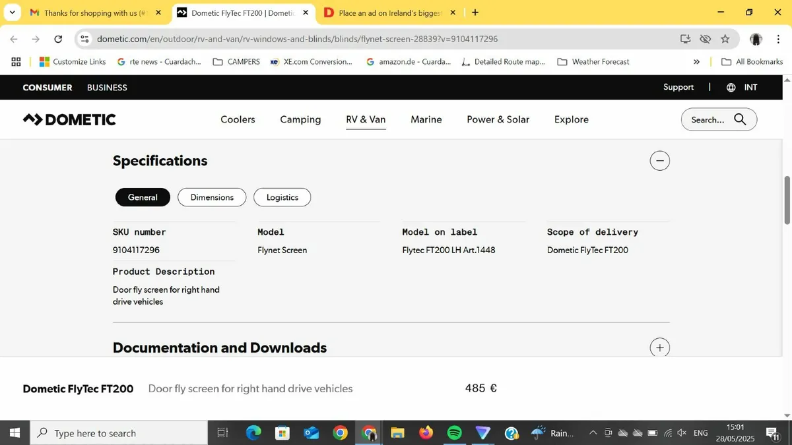Open the Windows Start menu
The image size is (792, 445).
tap(15, 432)
